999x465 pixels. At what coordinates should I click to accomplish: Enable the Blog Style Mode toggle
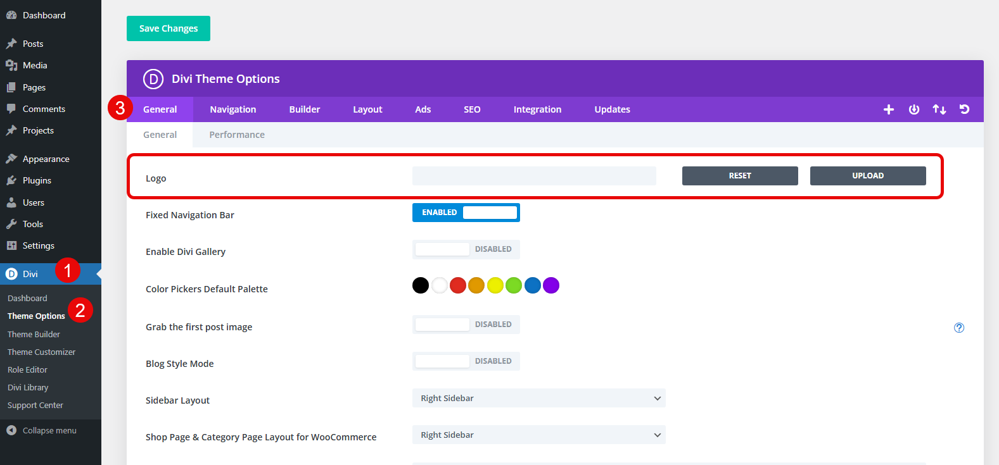click(x=466, y=361)
